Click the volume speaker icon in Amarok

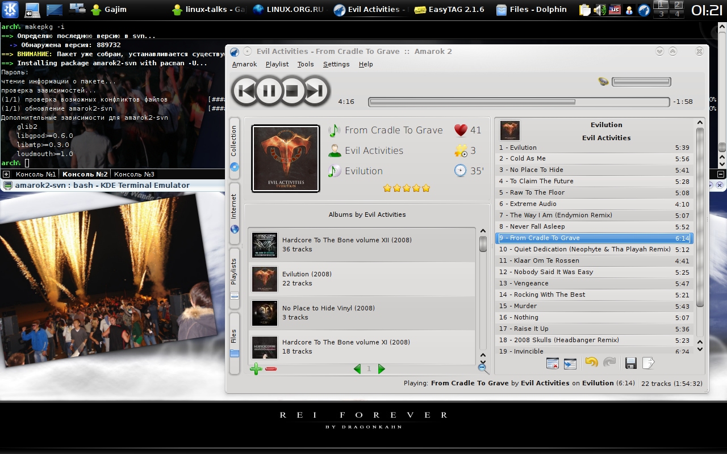tap(604, 82)
